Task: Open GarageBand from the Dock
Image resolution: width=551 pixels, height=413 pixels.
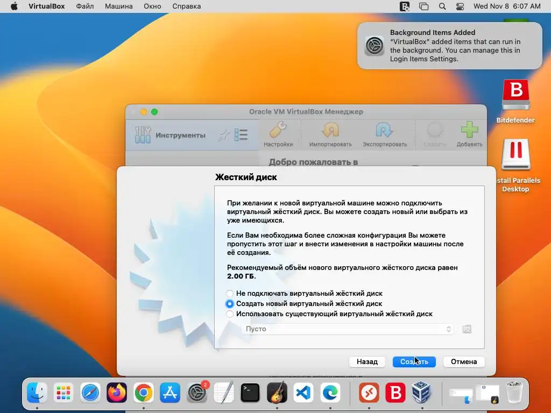Action: [277, 392]
